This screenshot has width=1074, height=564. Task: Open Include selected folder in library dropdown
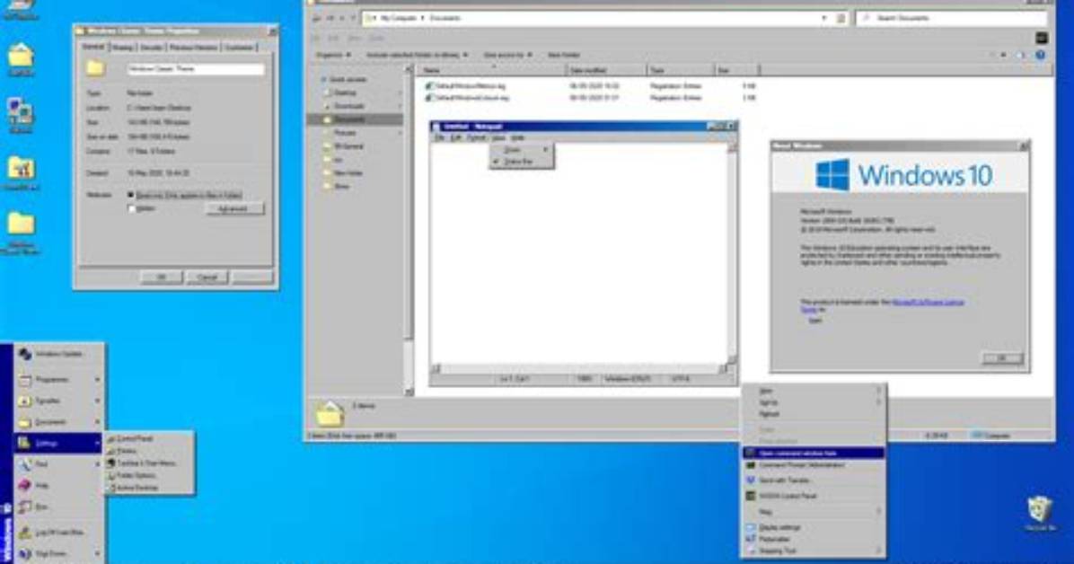click(x=418, y=55)
